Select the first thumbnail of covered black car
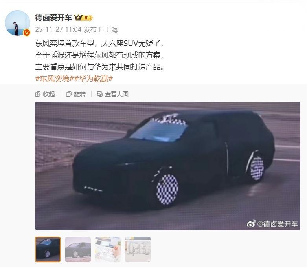307x274 pixels. (48, 249)
